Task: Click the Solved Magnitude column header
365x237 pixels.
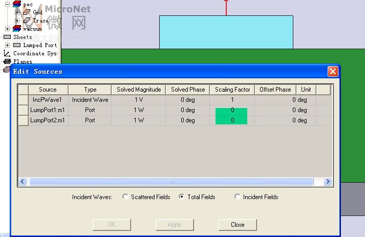Action: 139,90
